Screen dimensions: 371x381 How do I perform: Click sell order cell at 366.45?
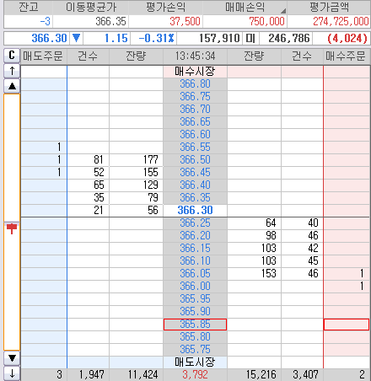[44, 172]
